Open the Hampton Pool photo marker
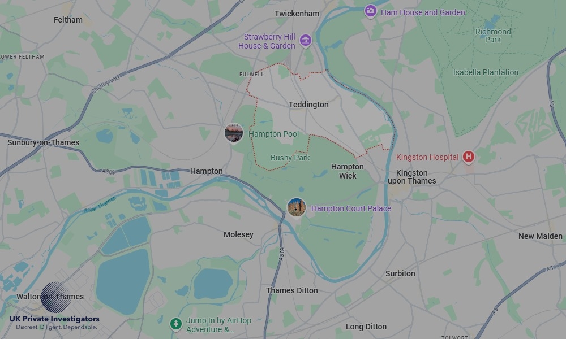The width and height of the screenshot is (566, 339). (x=234, y=133)
